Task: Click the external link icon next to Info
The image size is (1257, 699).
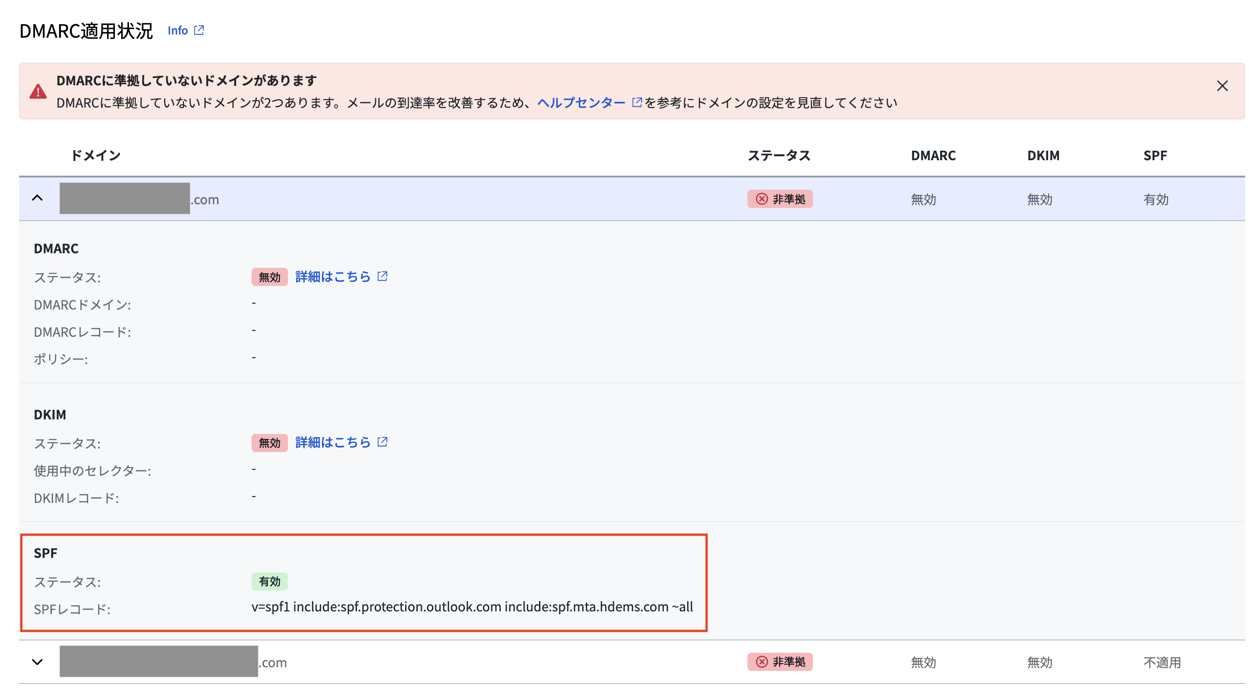Action: pos(199,30)
